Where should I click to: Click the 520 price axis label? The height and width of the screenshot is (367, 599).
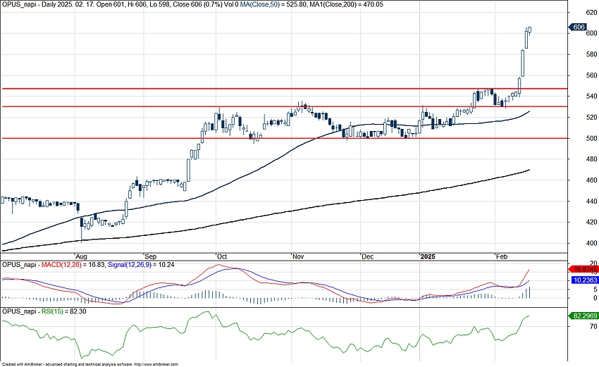591,117
